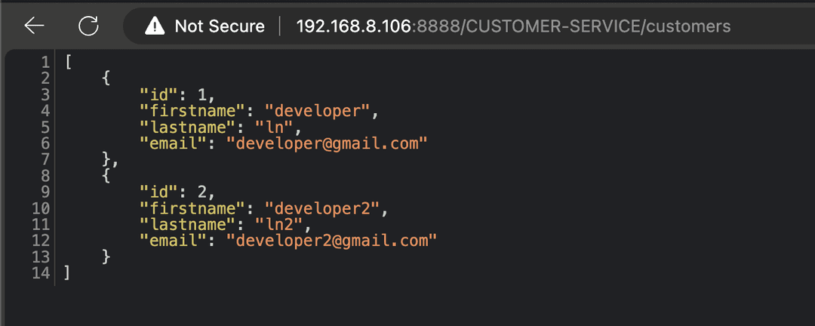815x326 pixels.
Task: Click line number 14 in the gutter
Action: click(x=41, y=273)
